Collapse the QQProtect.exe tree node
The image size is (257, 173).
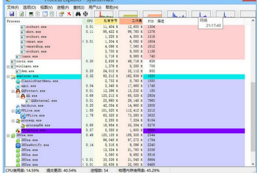[13, 91]
